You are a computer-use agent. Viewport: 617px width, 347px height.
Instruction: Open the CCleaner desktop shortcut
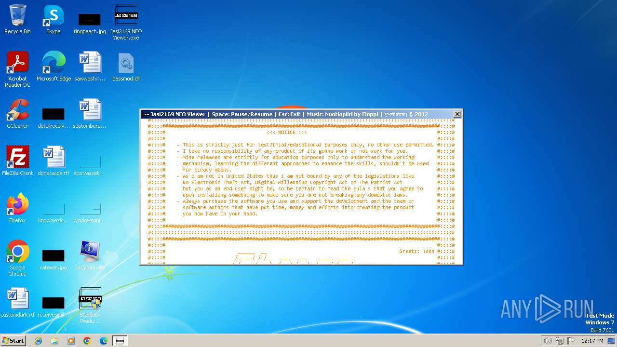click(17, 114)
